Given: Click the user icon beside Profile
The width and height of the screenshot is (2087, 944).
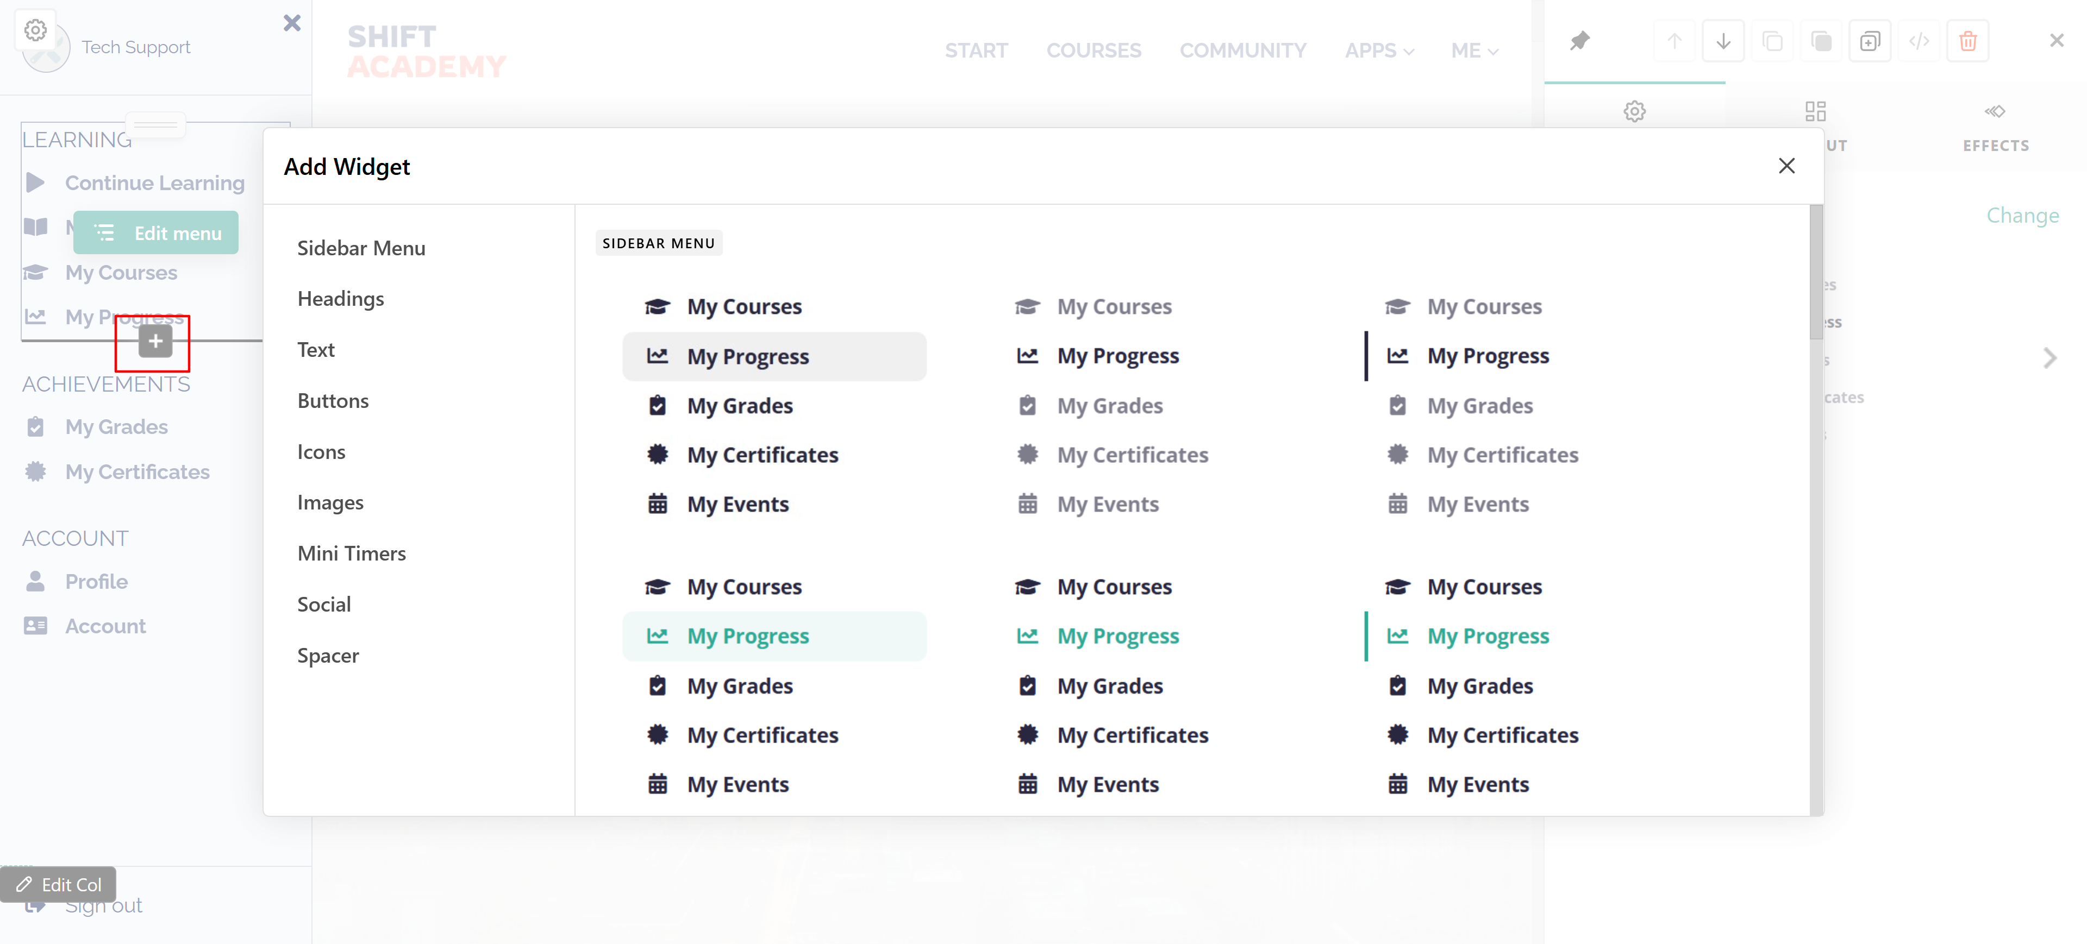Looking at the screenshot, I should (35, 581).
